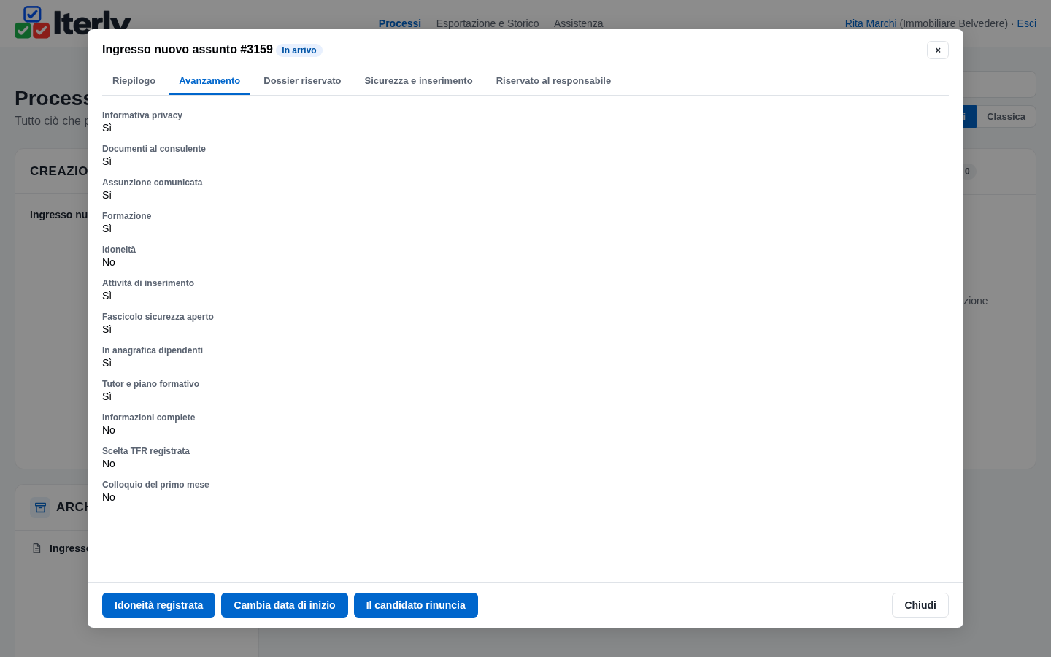Image resolution: width=1051 pixels, height=657 pixels.
Task: Click the Documenti al consulente label
Action: (x=154, y=149)
